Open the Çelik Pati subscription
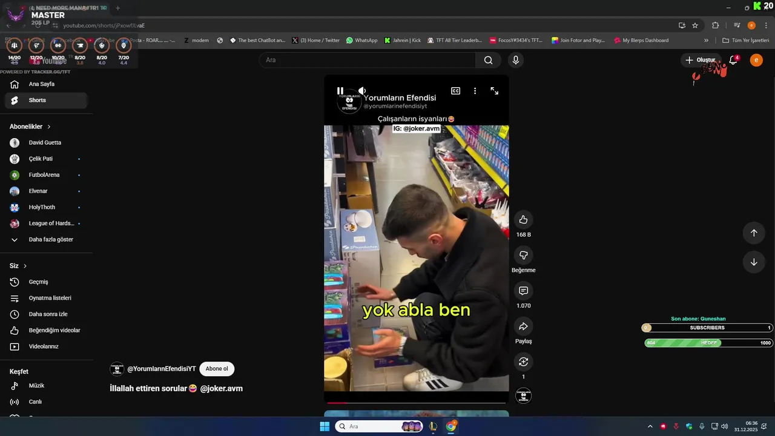This screenshot has width=775, height=436. pyautogui.click(x=46, y=159)
